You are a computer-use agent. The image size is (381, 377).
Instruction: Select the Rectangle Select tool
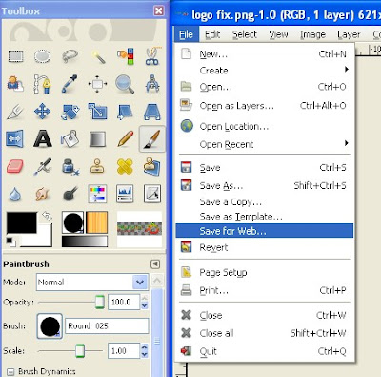(x=15, y=56)
